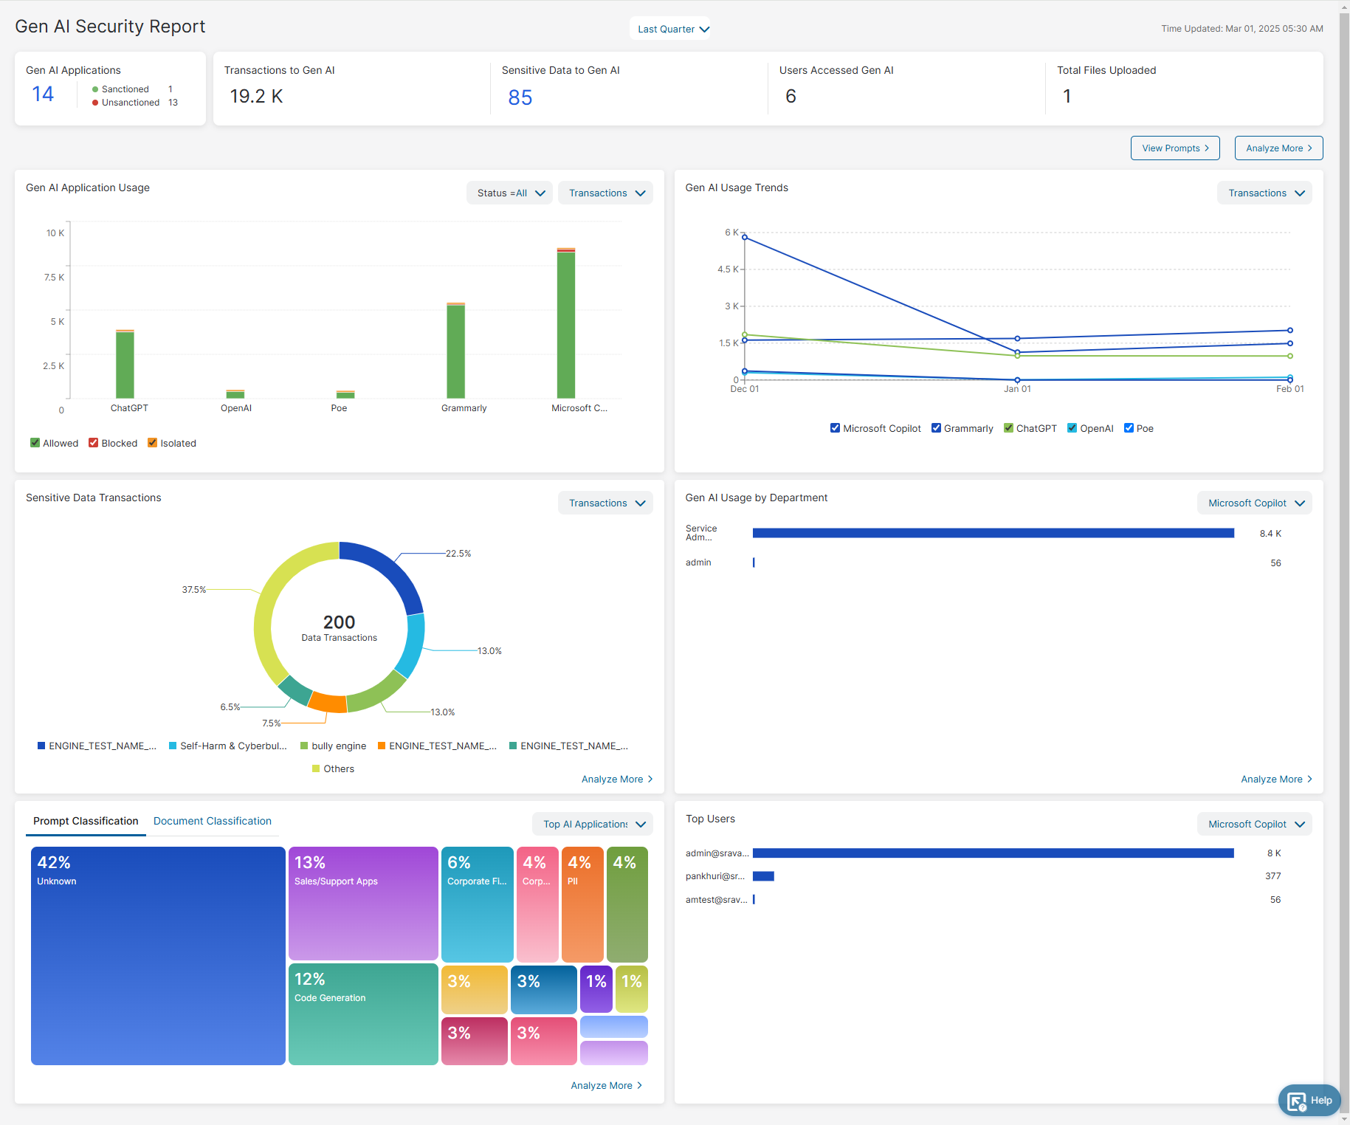Open Microsoft Copilot dropdown in Top Users
Screen dimensions: 1350x1125
click(1255, 824)
